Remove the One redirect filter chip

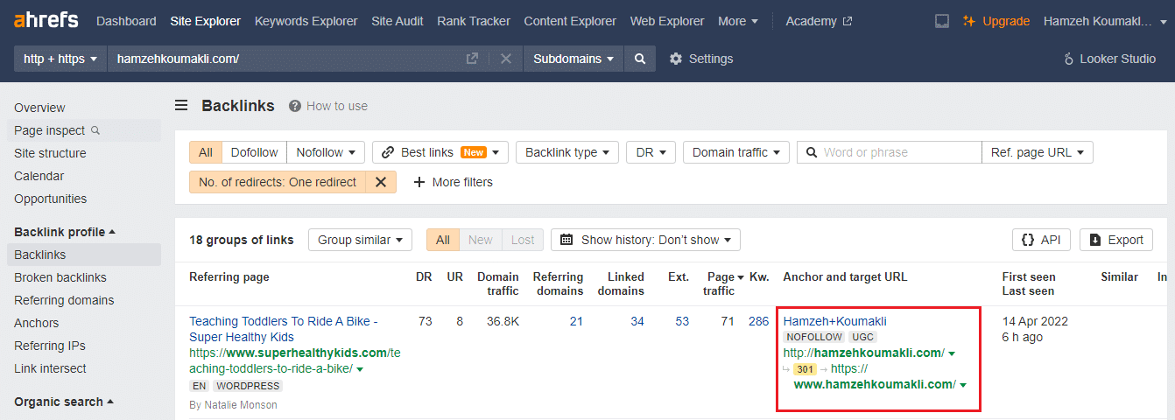coord(381,182)
